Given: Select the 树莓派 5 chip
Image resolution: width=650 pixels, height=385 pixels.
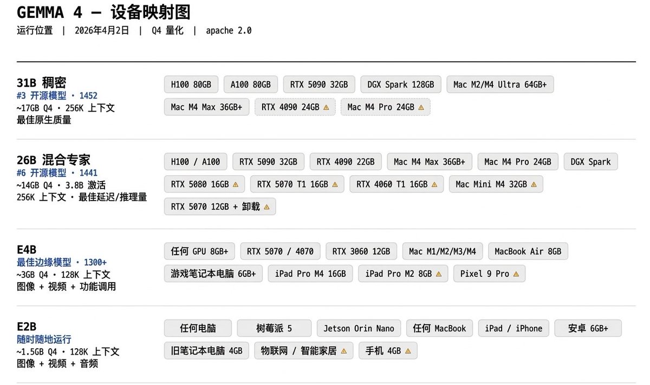Looking at the screenshot, I should tap(274, 328).
